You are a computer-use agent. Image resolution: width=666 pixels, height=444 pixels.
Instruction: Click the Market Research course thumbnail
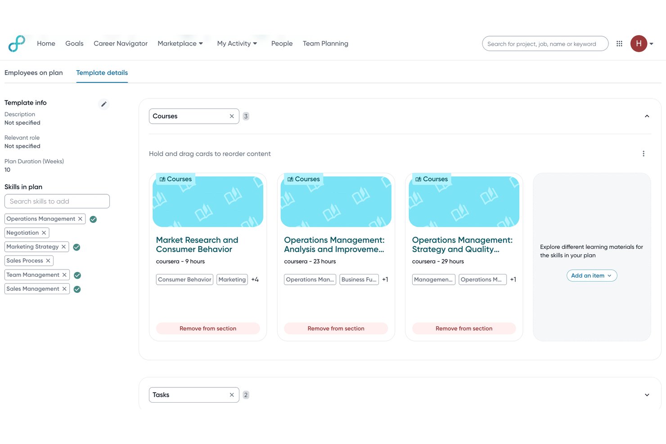point(208,202)
